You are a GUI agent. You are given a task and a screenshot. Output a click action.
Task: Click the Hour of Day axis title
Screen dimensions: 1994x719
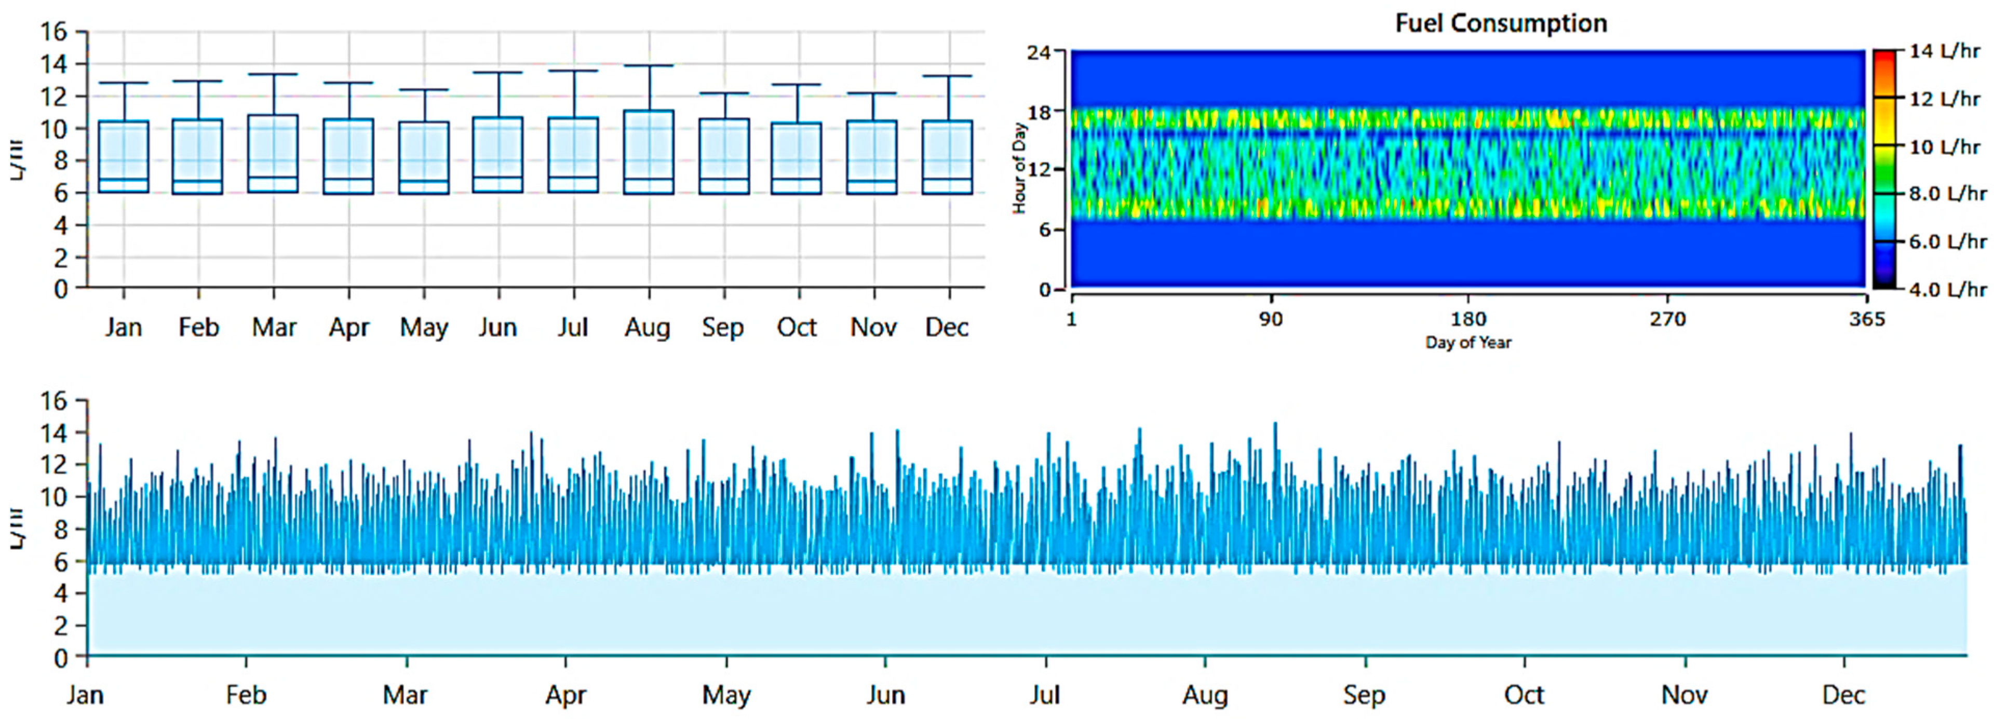coord(1019,168)
